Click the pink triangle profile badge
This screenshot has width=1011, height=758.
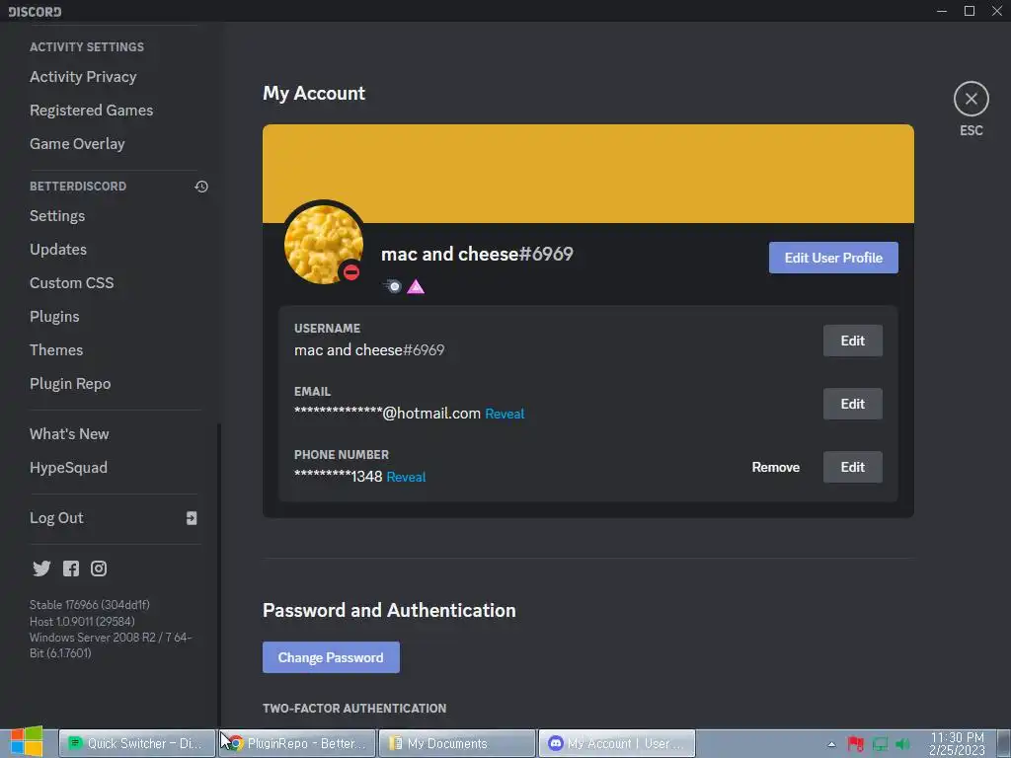coord(416,286)
